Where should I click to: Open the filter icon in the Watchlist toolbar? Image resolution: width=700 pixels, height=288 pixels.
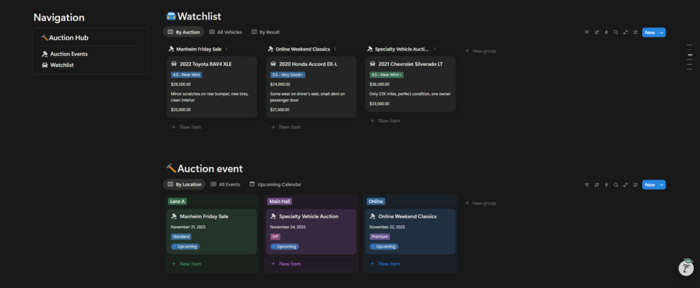(586, 32)
